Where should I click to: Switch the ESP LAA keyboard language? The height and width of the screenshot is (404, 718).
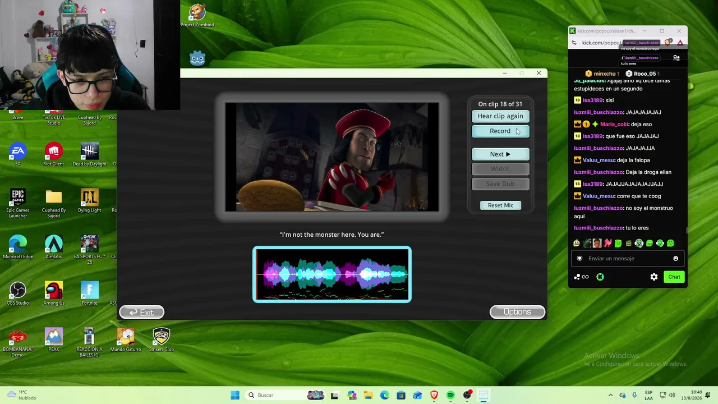tap(648, 395)
